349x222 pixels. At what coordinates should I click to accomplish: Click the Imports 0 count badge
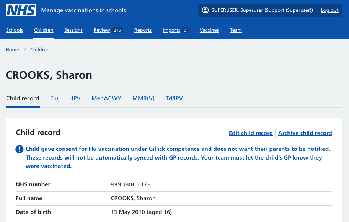tap(185, 30)
